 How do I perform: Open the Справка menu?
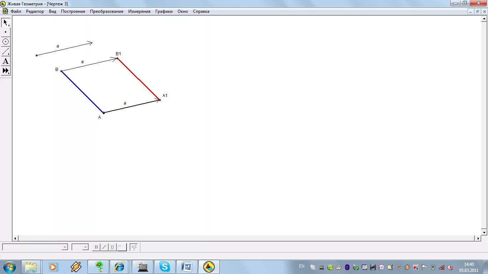click(201, 11)
